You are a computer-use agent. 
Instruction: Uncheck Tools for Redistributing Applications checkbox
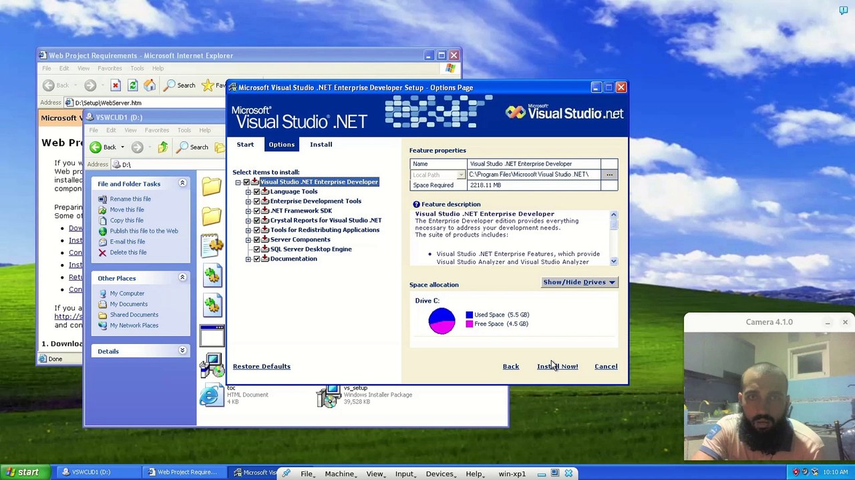click(256, 230)
